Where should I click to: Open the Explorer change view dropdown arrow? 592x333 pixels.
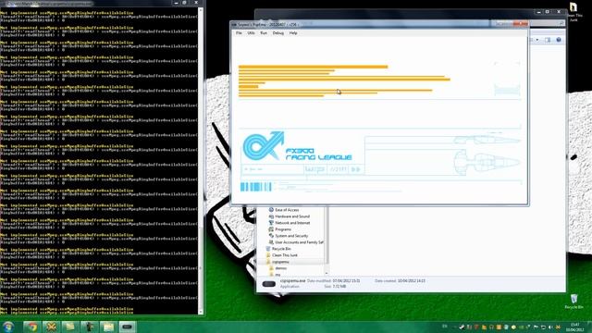pos(537,40)
